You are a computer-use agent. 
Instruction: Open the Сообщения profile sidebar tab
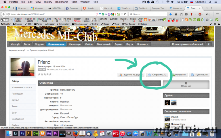(23, 119)
